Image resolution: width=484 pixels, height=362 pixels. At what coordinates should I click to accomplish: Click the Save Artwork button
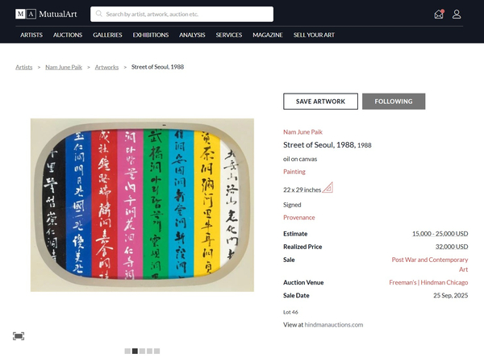point(320,102)
